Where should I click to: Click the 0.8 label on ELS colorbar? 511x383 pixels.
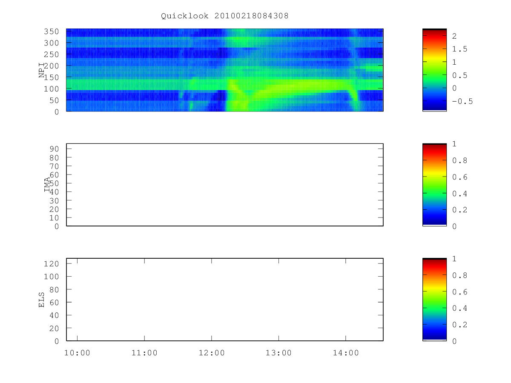coord(459,275)
